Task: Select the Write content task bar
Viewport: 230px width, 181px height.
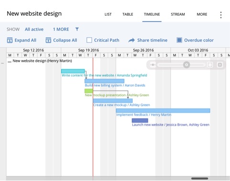Action: click(73, 71)
